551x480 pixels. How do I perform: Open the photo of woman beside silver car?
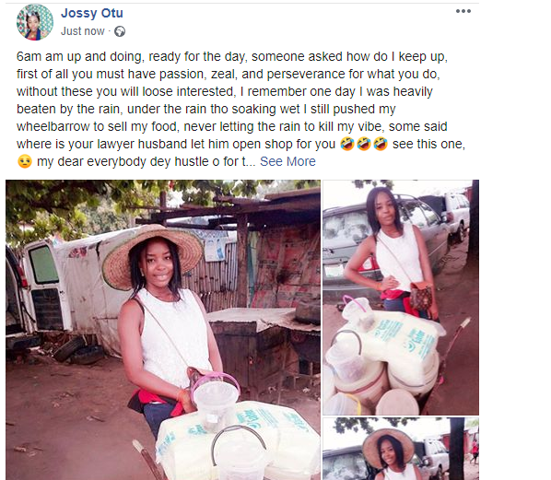click(x=401, y=298)
